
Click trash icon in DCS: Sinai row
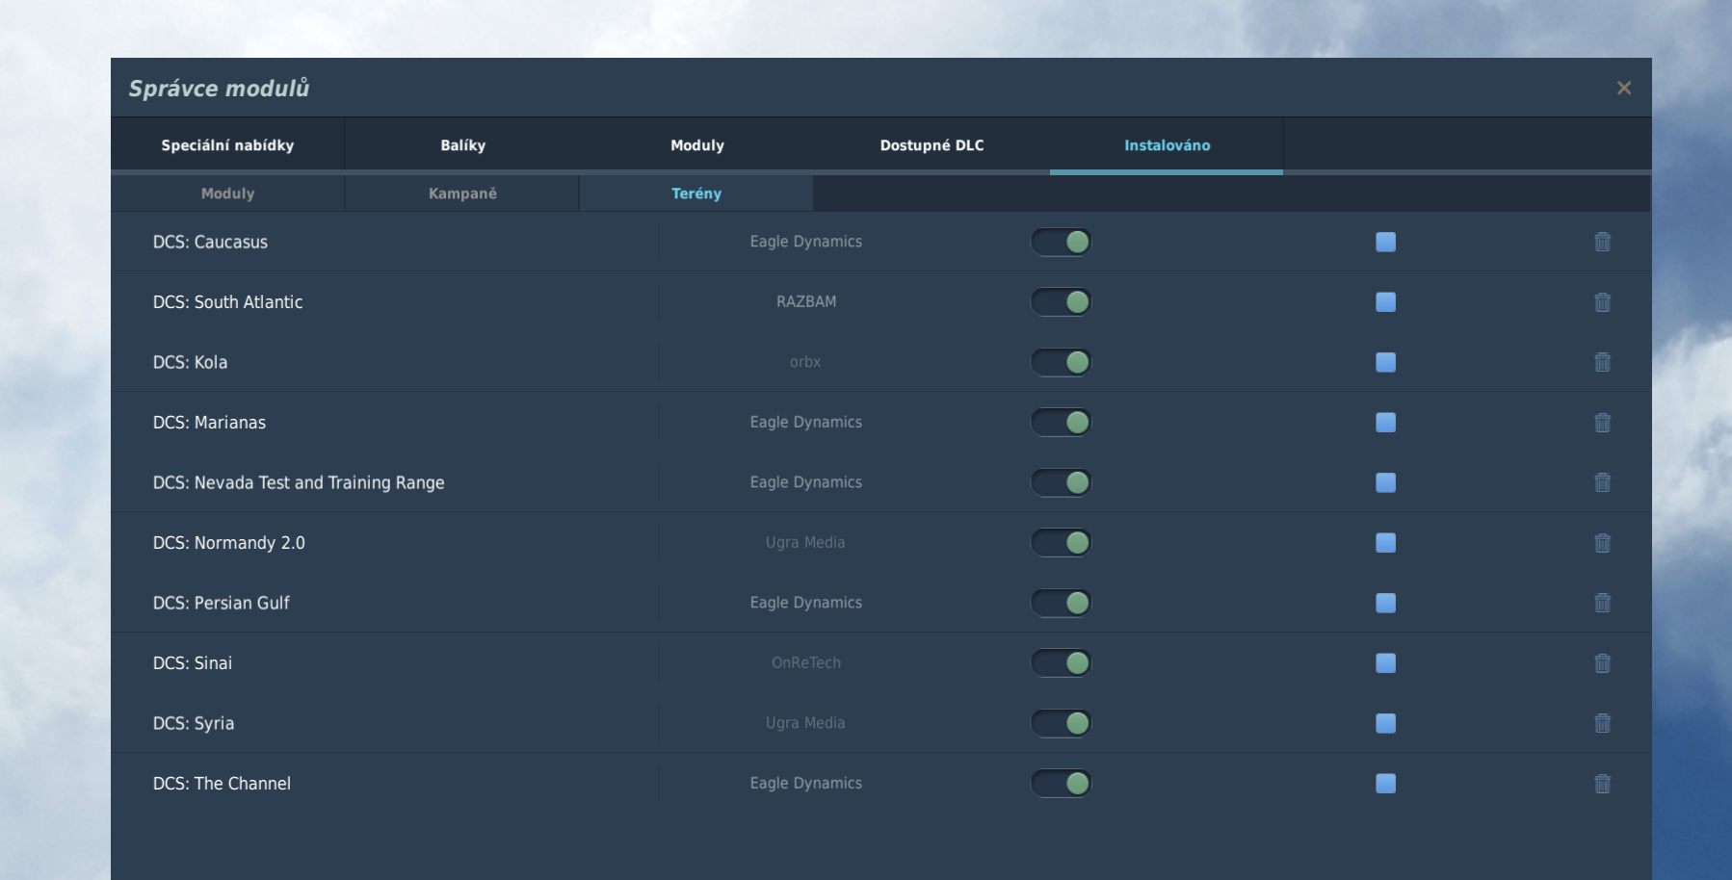[1602, 663]
